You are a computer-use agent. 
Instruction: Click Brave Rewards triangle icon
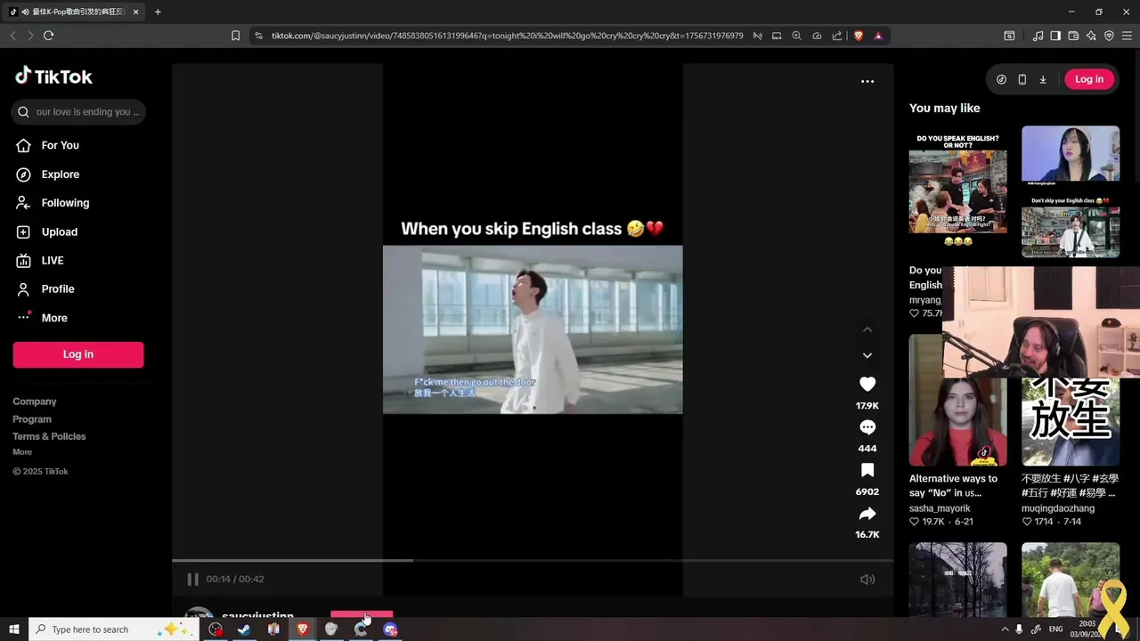pos(878,36)
